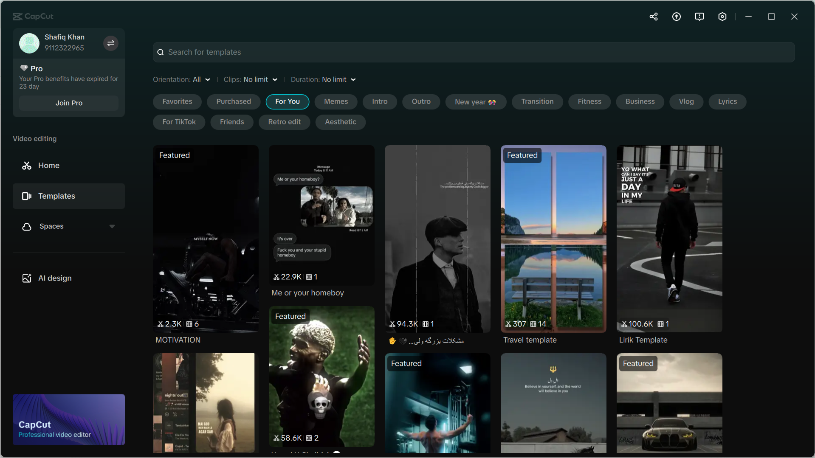Click the search magnifier in the search bar

pos(161,52)
